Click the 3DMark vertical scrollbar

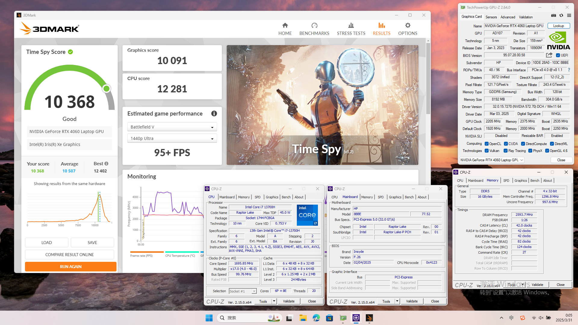click(x=428, y=78)
